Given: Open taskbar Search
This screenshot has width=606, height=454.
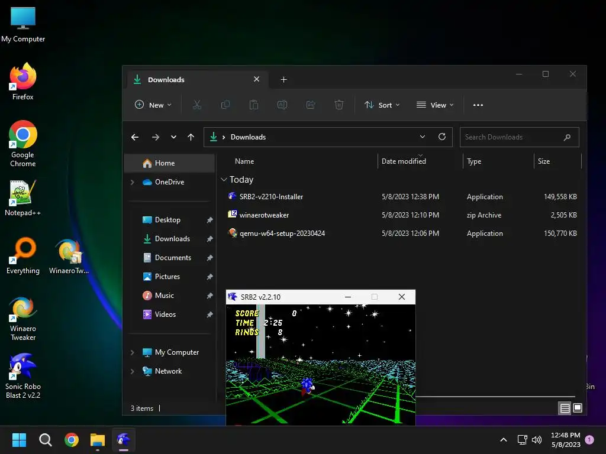Looking at the screenshot, I should (x=45, y=440).
